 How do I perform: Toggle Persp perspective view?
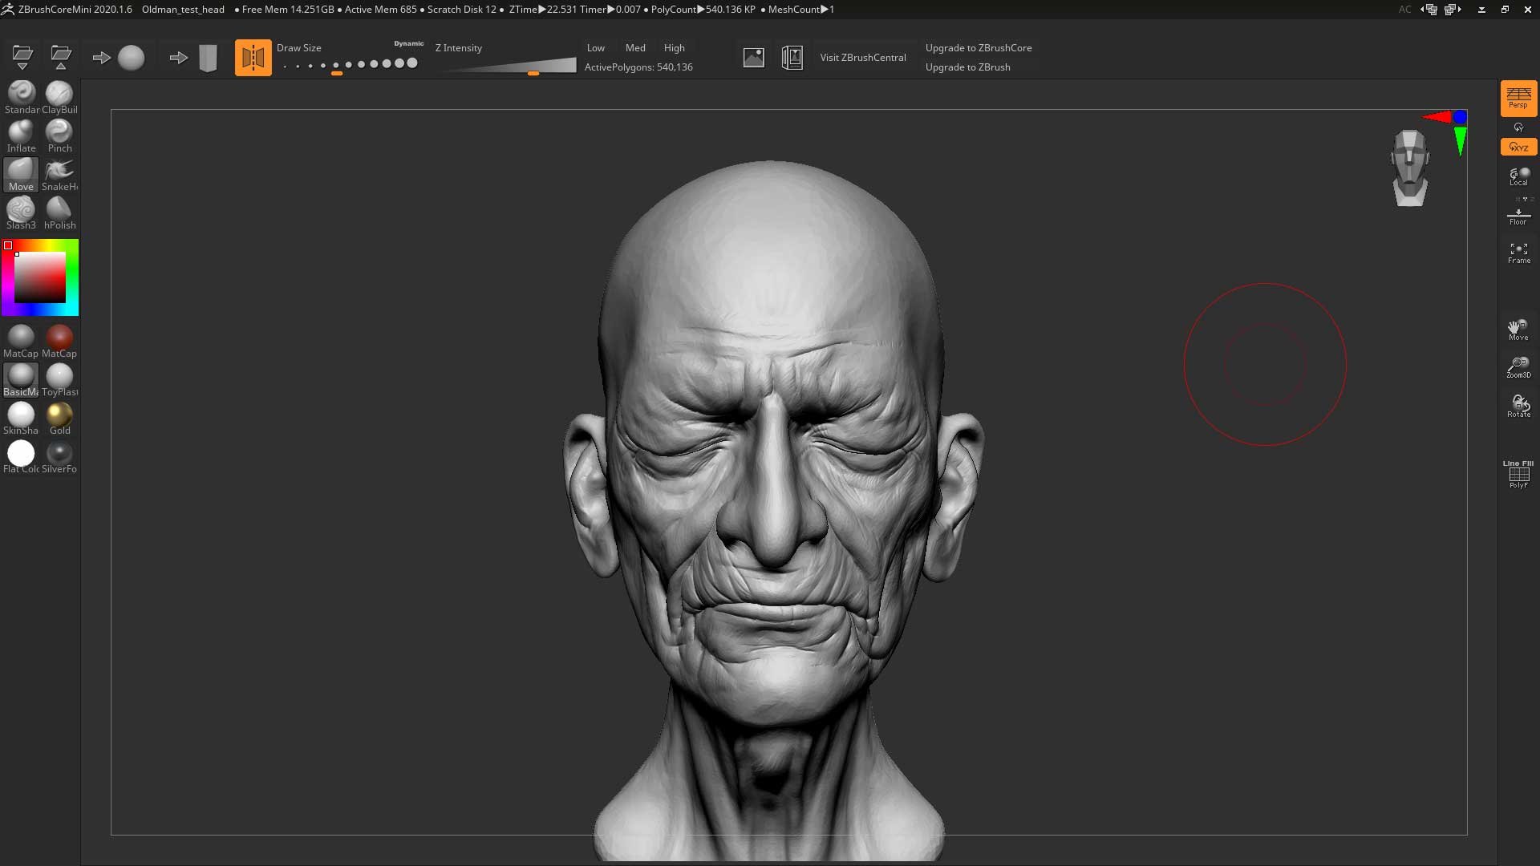pyautogui.click(x=1518, y=98)
